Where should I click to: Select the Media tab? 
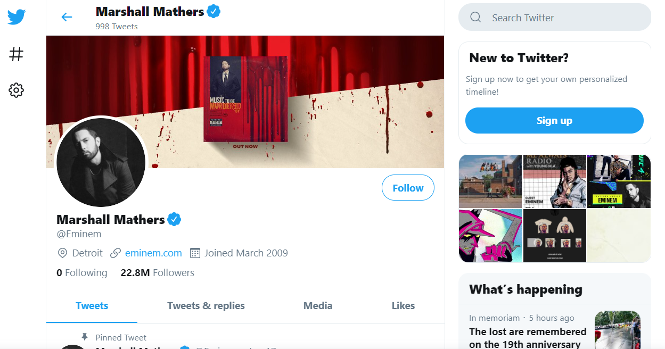(318, 306)
